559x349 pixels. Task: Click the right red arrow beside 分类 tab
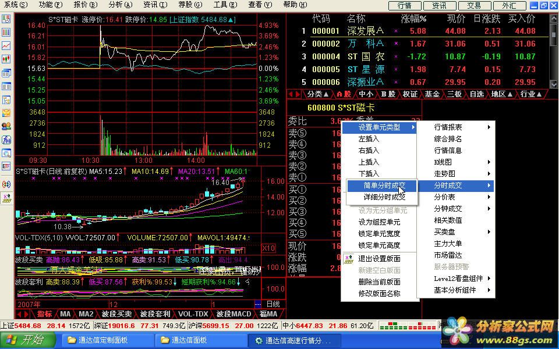click(298, 94)
